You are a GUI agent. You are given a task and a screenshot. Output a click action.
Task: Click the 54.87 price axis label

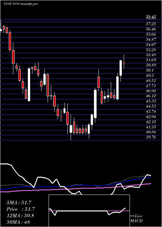point(151,40)
